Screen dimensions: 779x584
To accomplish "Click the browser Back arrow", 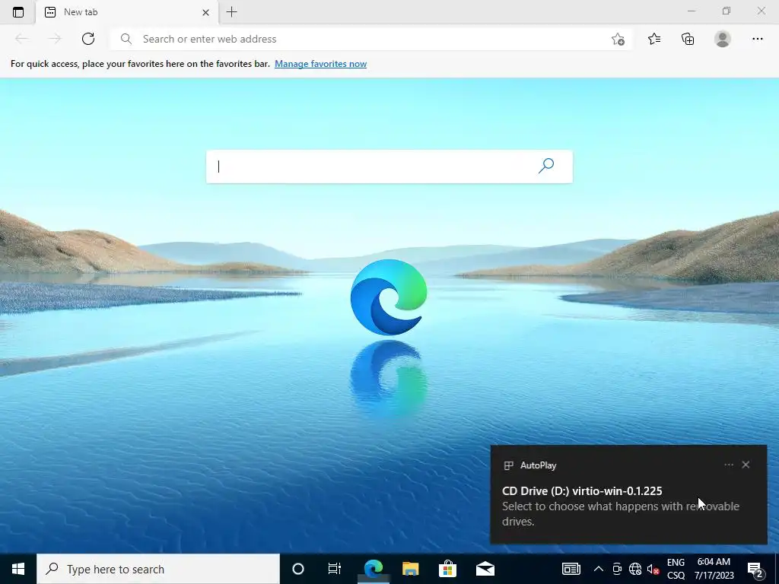I will [x=21, y=39].
